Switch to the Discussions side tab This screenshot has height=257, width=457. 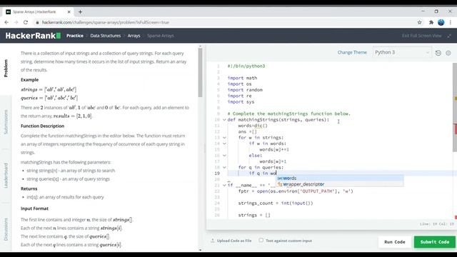(6, 229)
